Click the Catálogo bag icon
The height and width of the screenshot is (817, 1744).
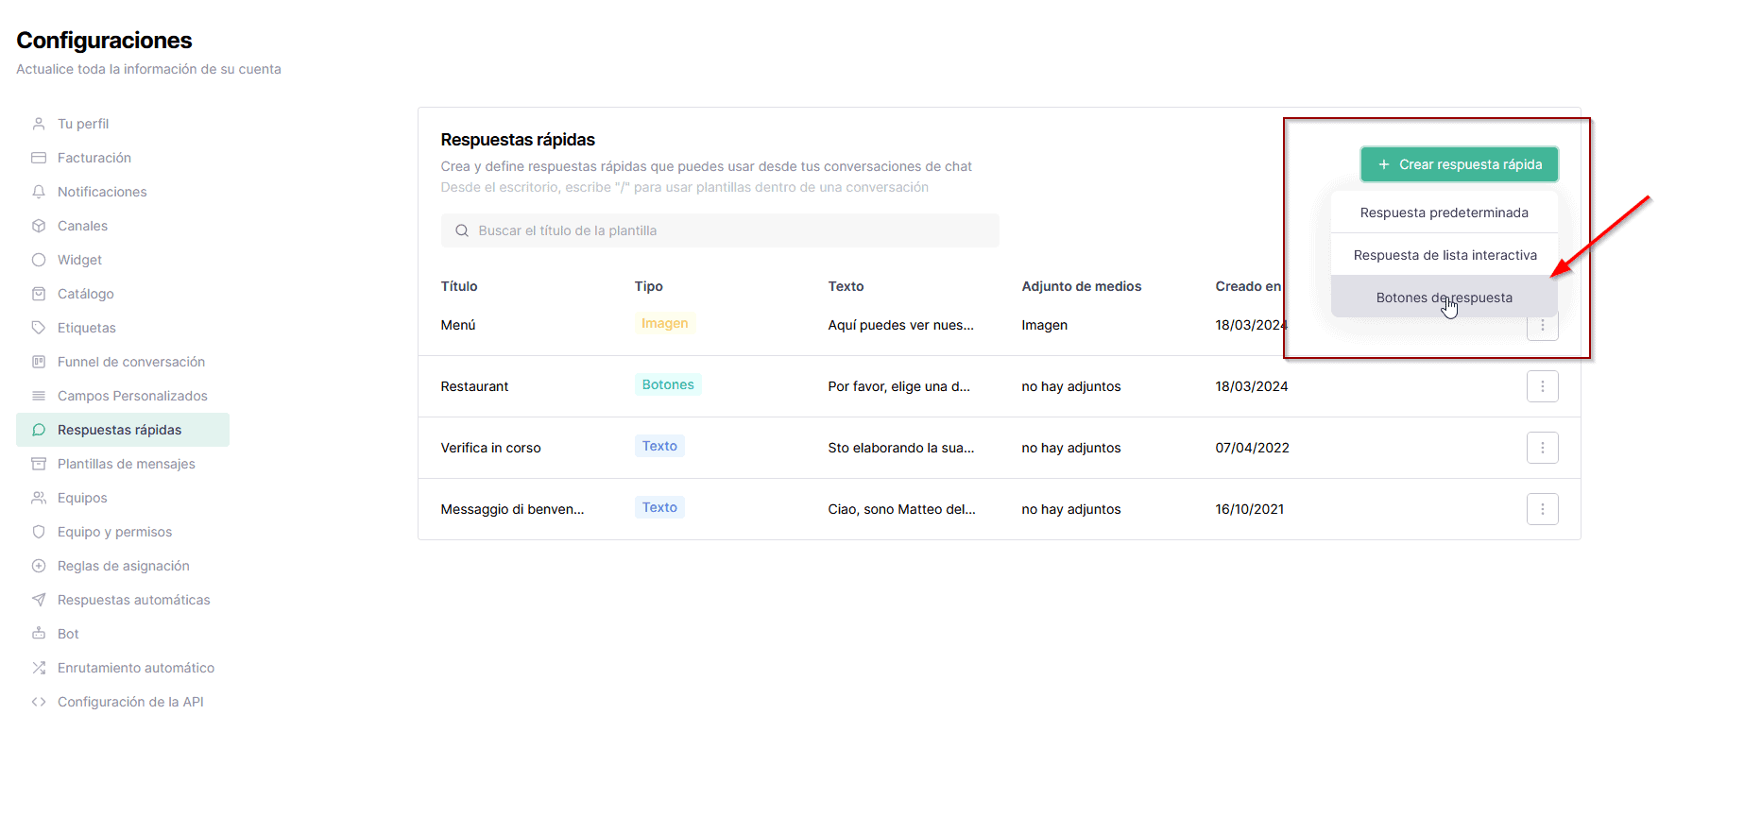(x=39, y=294)
